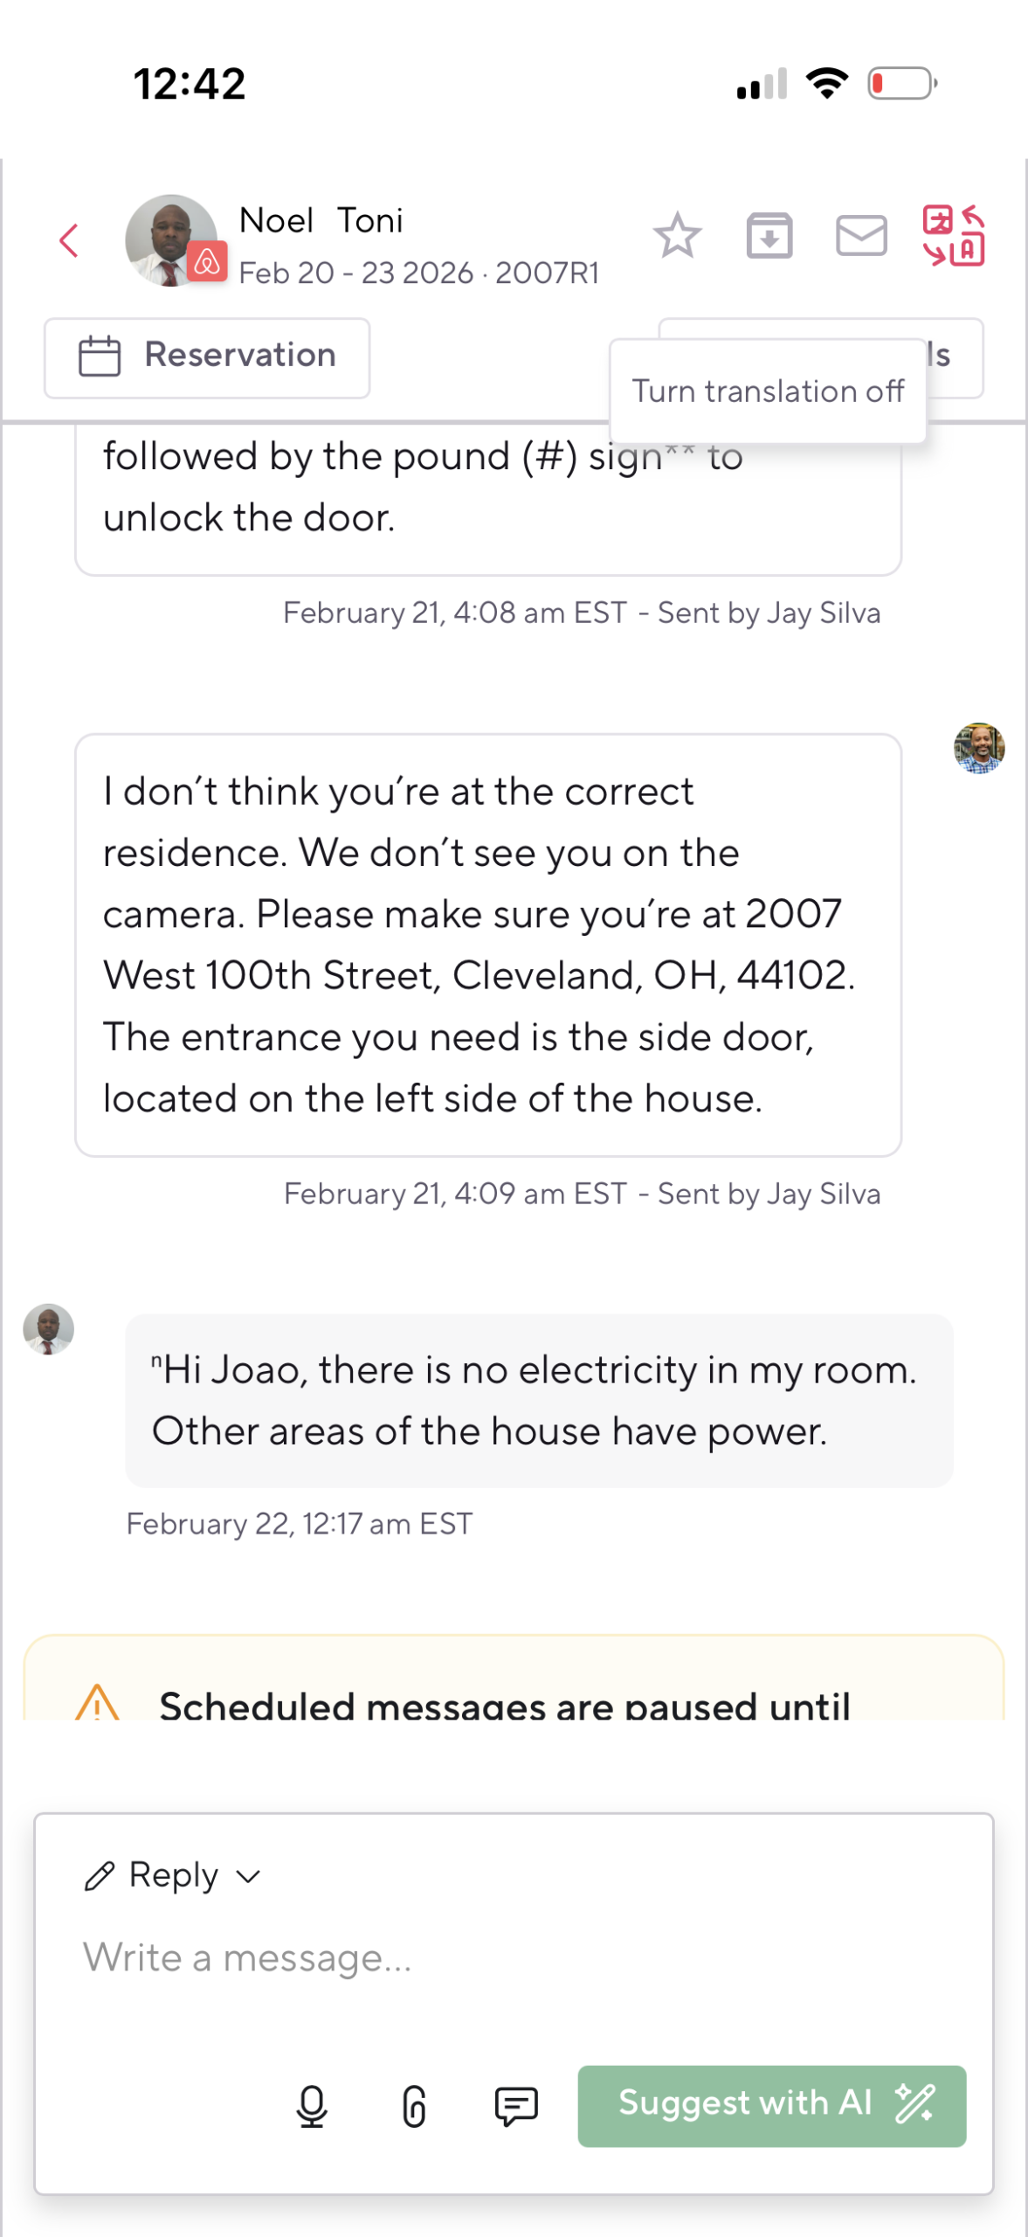Toggle the red translation icon
Image resolution: width=1028 pixels, height=2237 pixels.
pyautogui.click(x=953, y=236)
